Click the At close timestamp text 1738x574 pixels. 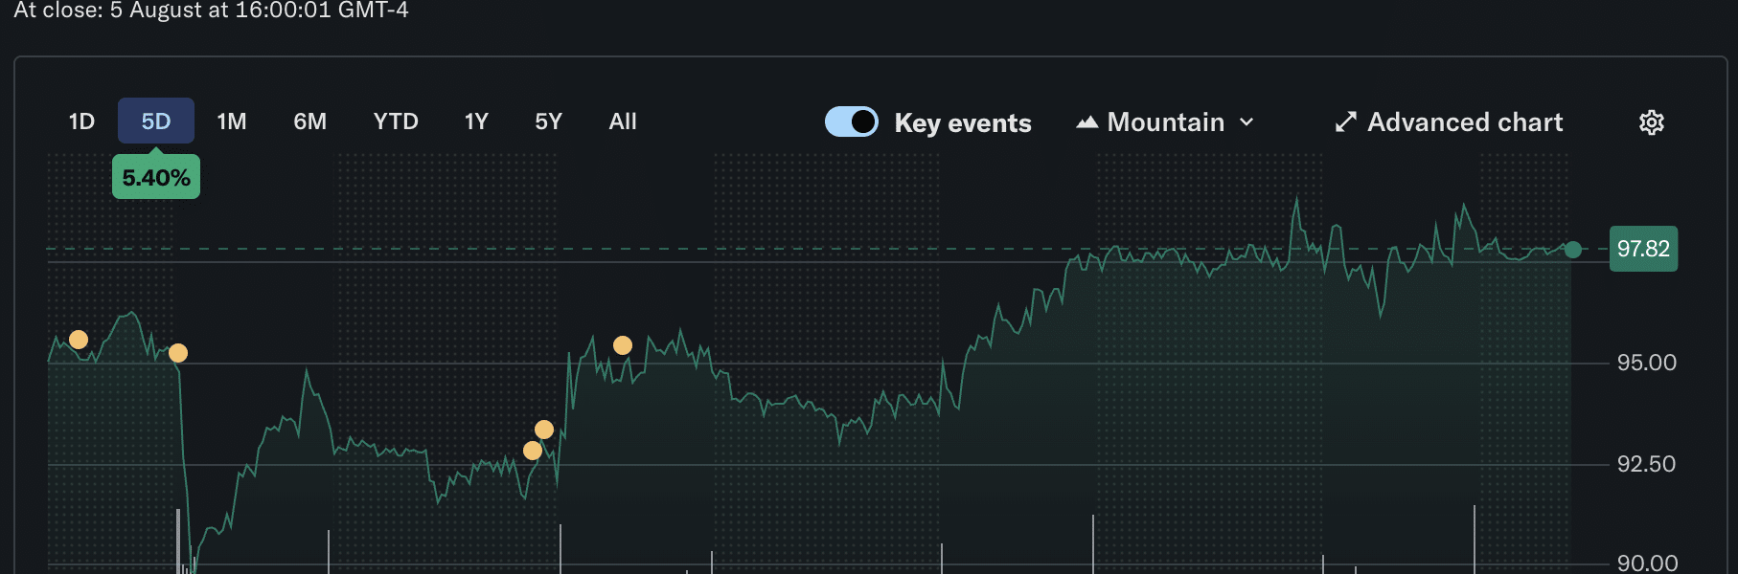tap(211, 11)
